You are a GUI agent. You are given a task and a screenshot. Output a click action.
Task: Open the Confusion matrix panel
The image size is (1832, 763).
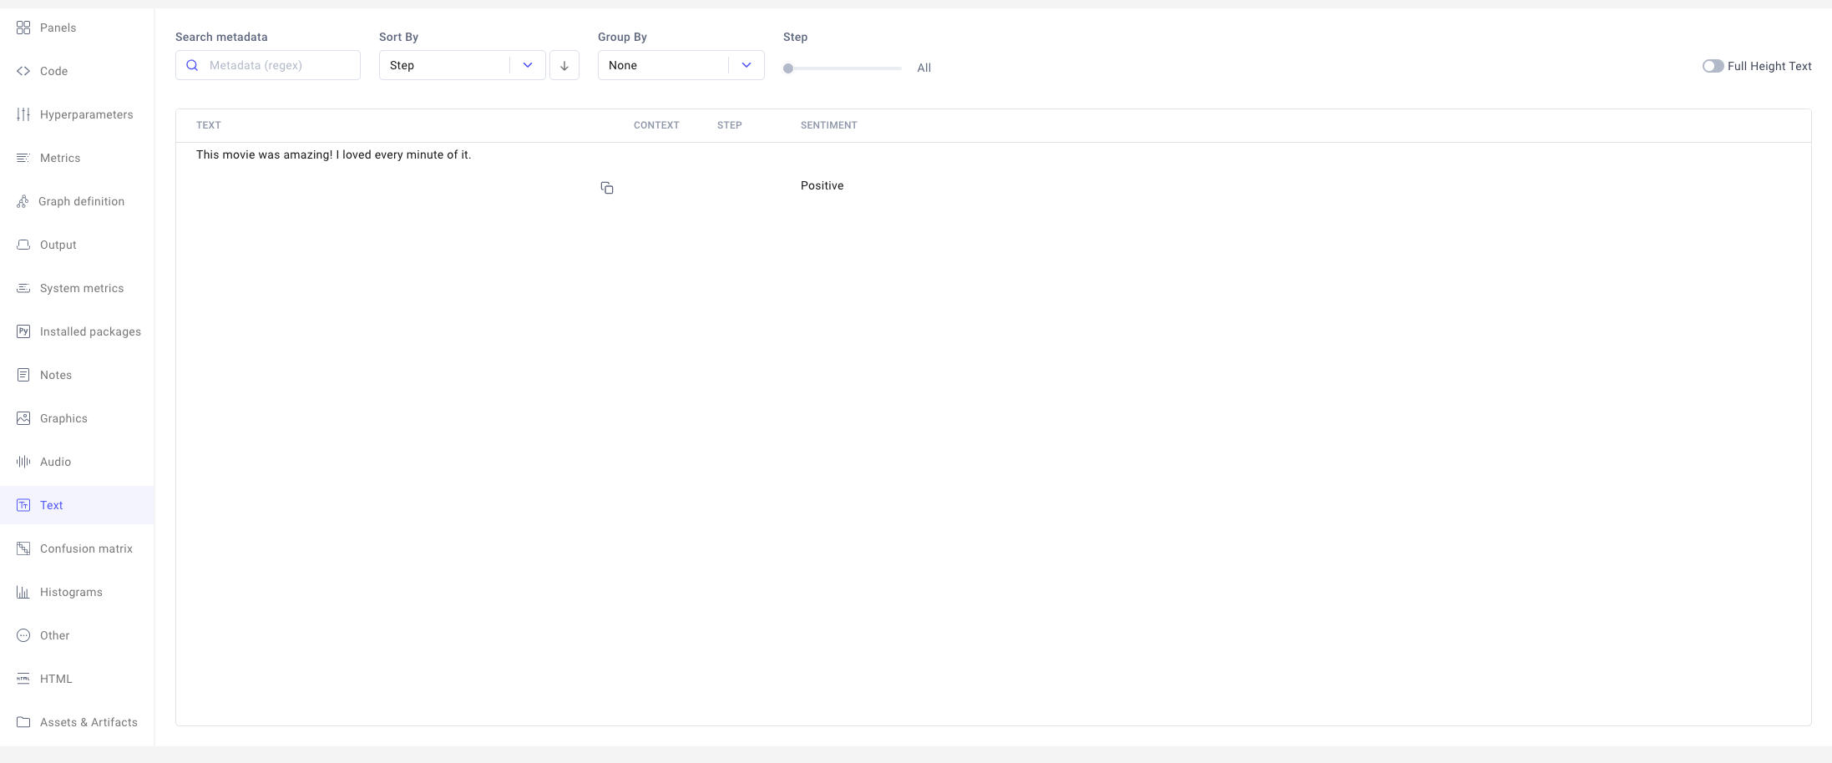(x=86, y=548)
